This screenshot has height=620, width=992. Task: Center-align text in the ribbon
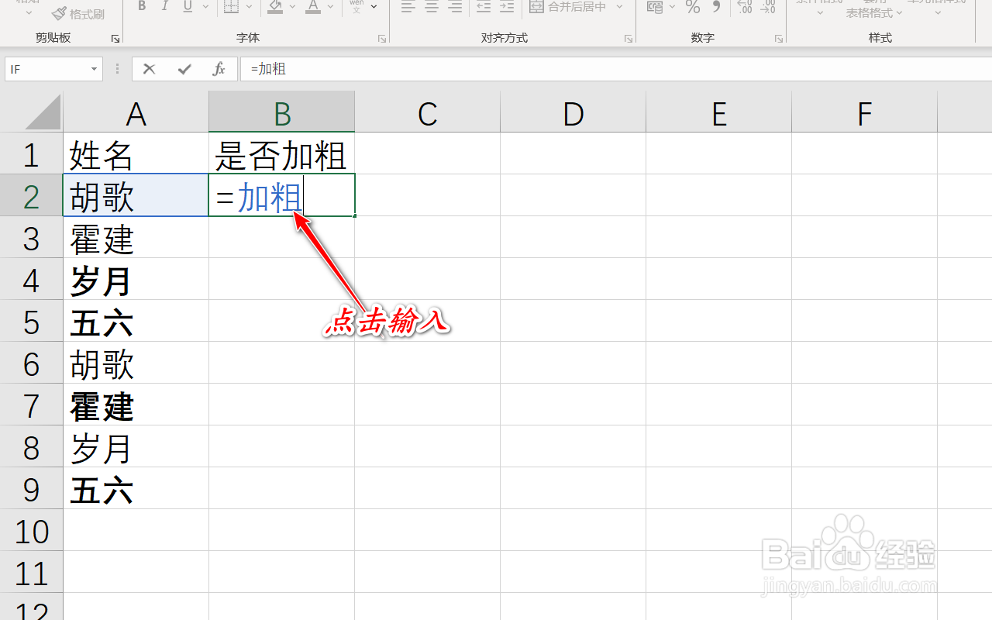tap(432, 7)
